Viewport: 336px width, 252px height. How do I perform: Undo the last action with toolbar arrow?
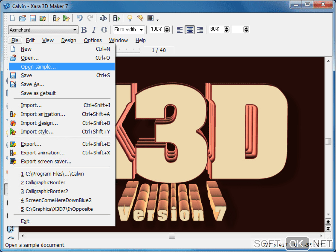point(79,18)
